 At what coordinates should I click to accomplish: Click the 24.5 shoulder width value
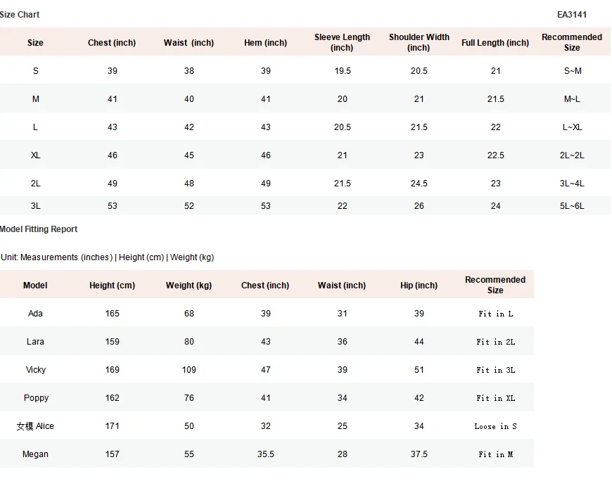419,183
